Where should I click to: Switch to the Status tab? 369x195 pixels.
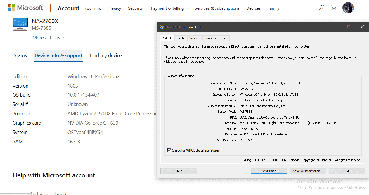(x=20, y=55)
